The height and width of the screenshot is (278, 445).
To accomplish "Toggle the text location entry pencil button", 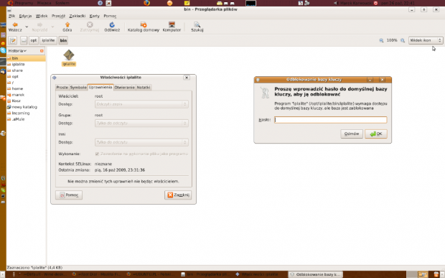I will pos(12,40).
